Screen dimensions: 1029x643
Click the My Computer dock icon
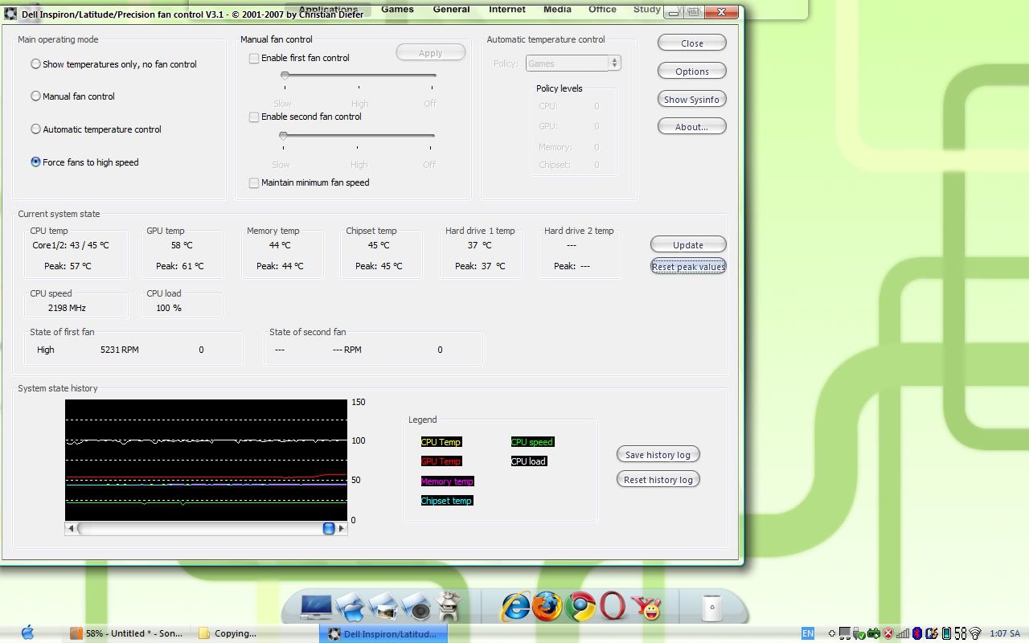(x=317, y=607)
